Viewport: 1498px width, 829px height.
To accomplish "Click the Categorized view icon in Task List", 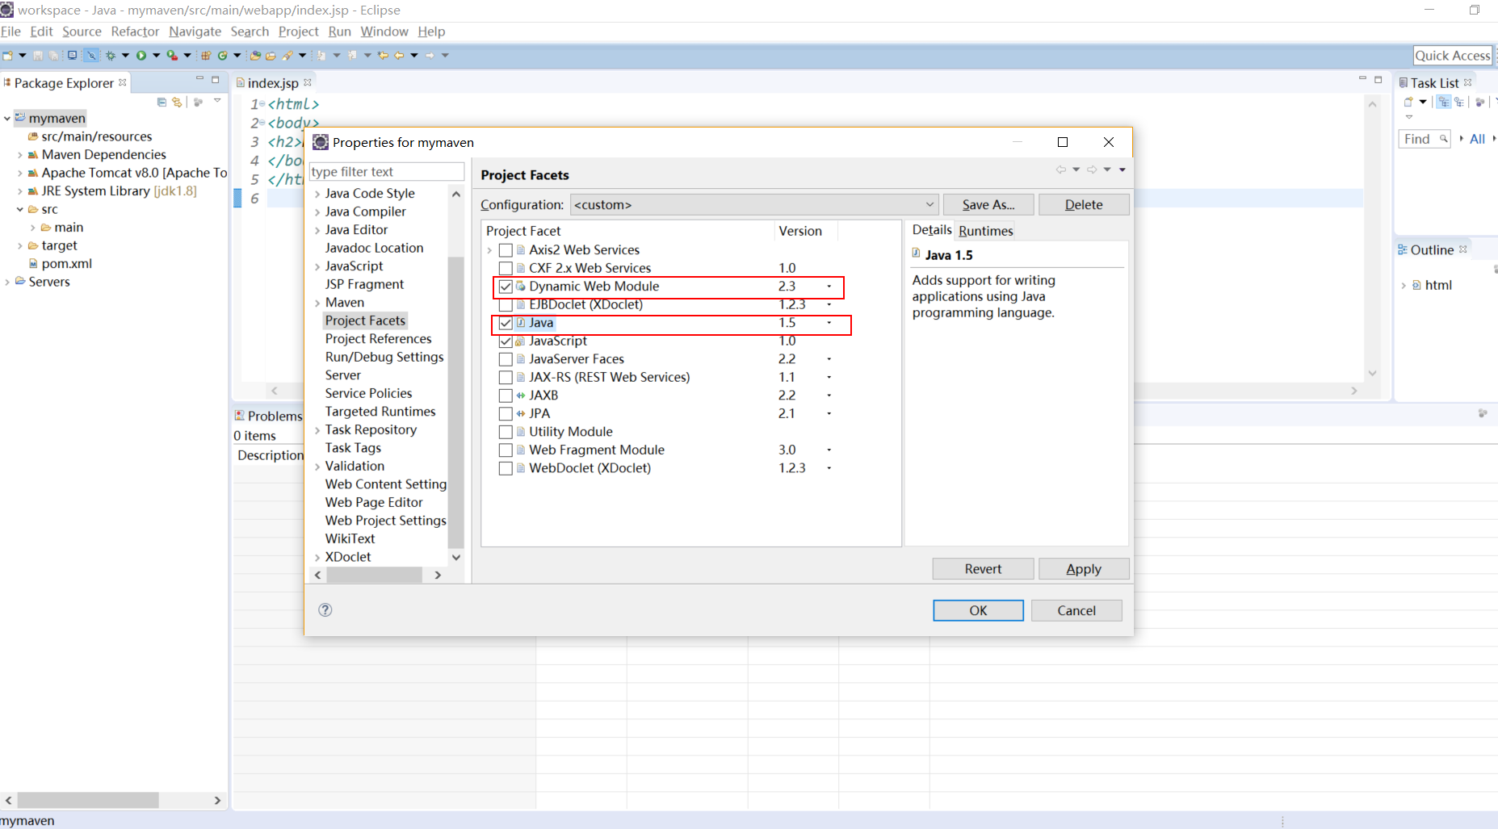I will coord(1443,102).
